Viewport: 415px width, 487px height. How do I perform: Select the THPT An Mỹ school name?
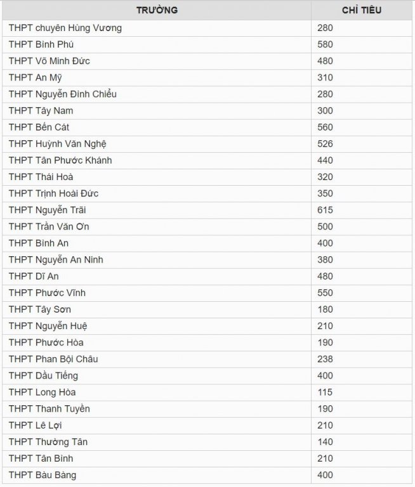point(35,77)
